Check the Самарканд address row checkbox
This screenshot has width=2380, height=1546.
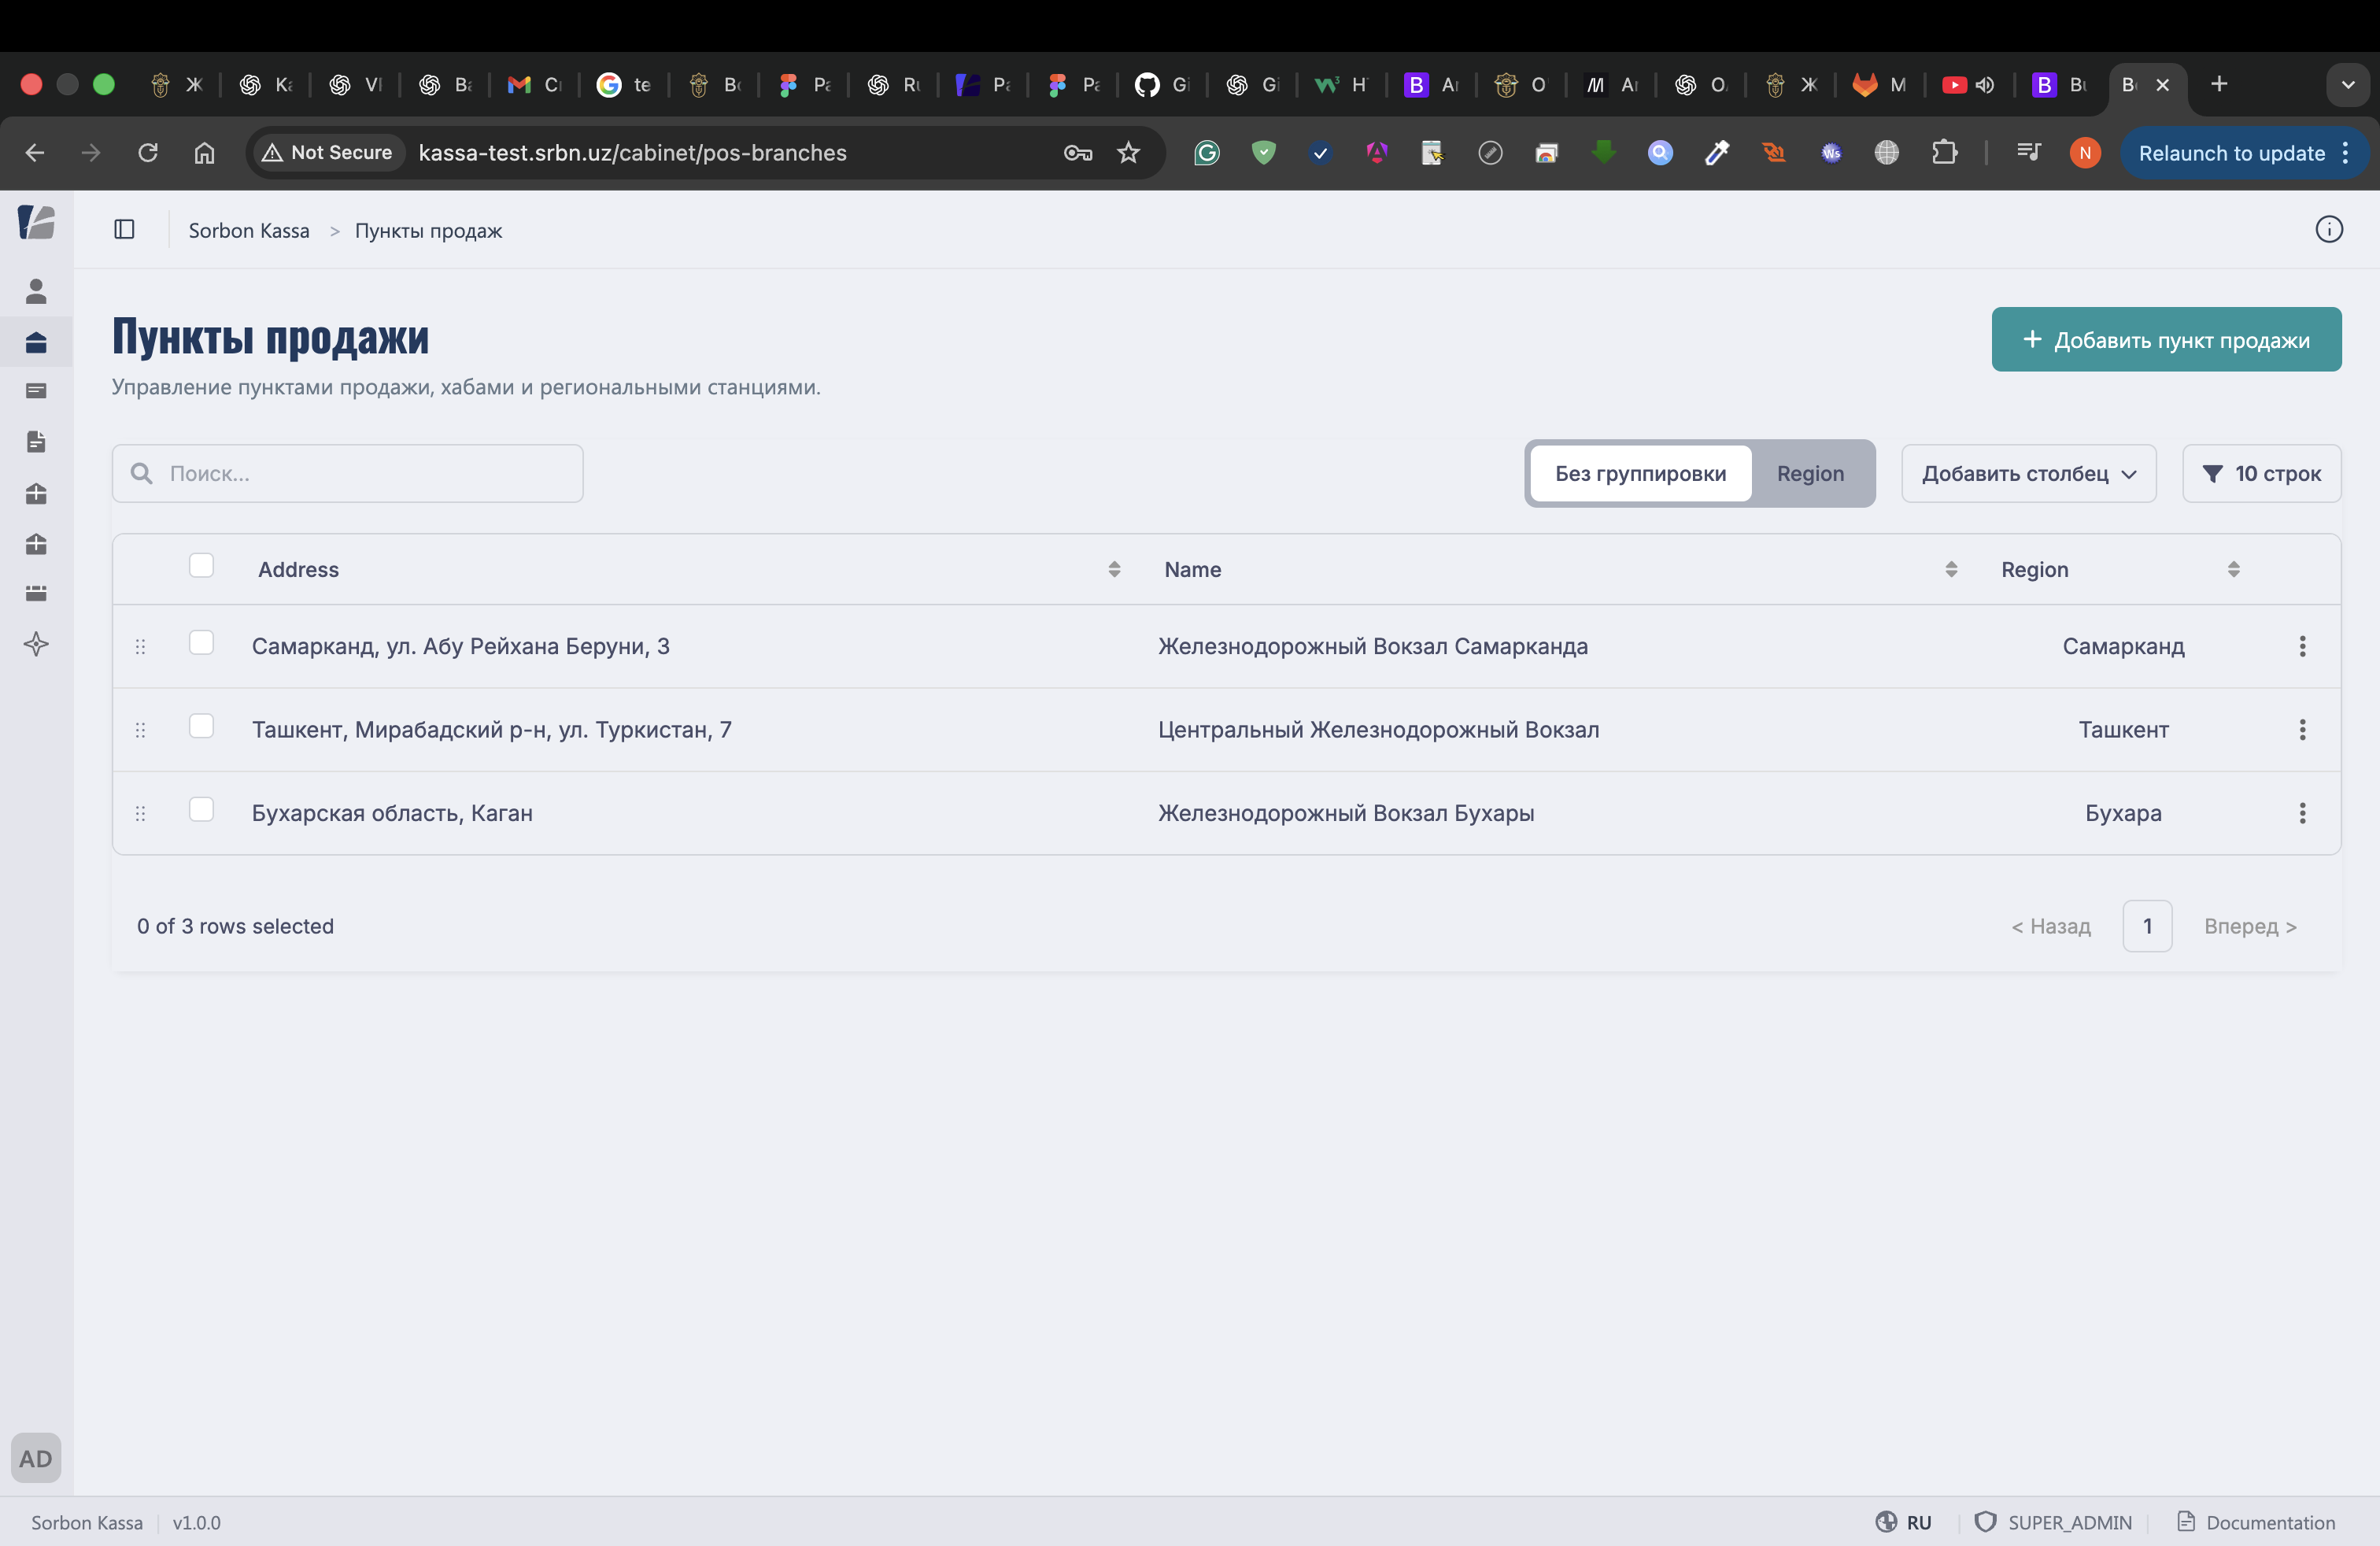pos(201,643)
